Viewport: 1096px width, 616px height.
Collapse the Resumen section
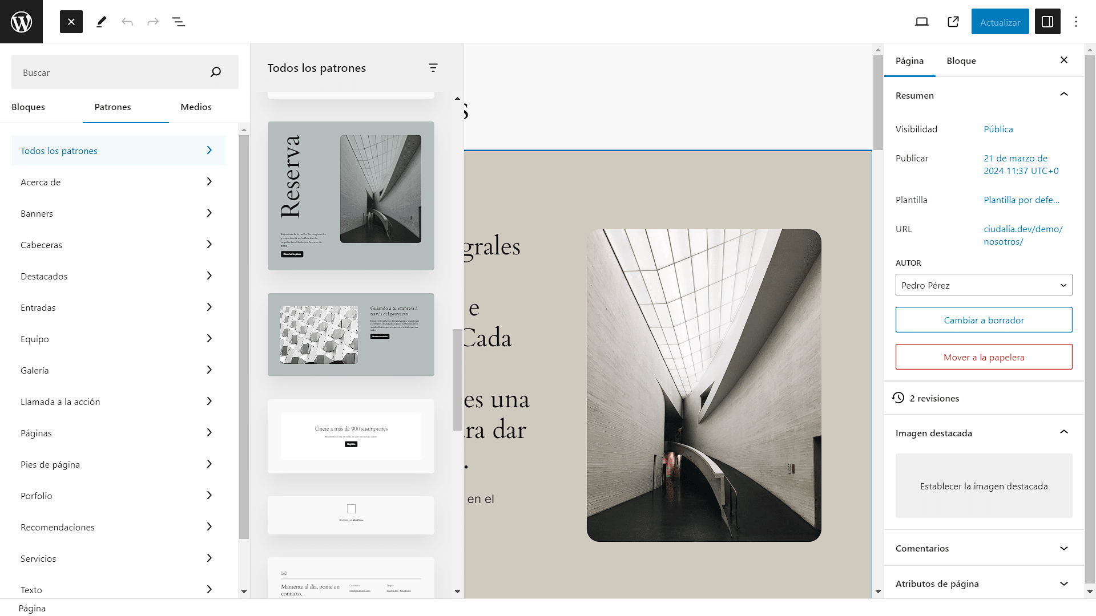pyautogui.click(x=1063, y=95)
